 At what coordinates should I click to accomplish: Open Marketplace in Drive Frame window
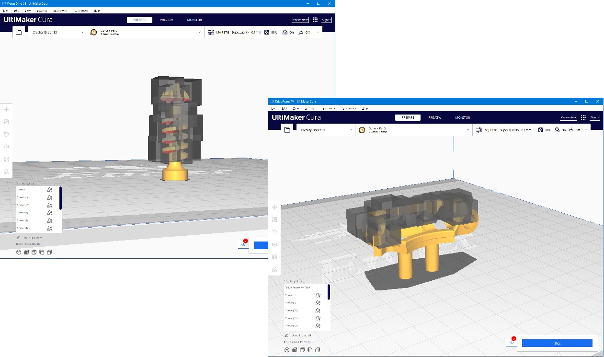568,117
